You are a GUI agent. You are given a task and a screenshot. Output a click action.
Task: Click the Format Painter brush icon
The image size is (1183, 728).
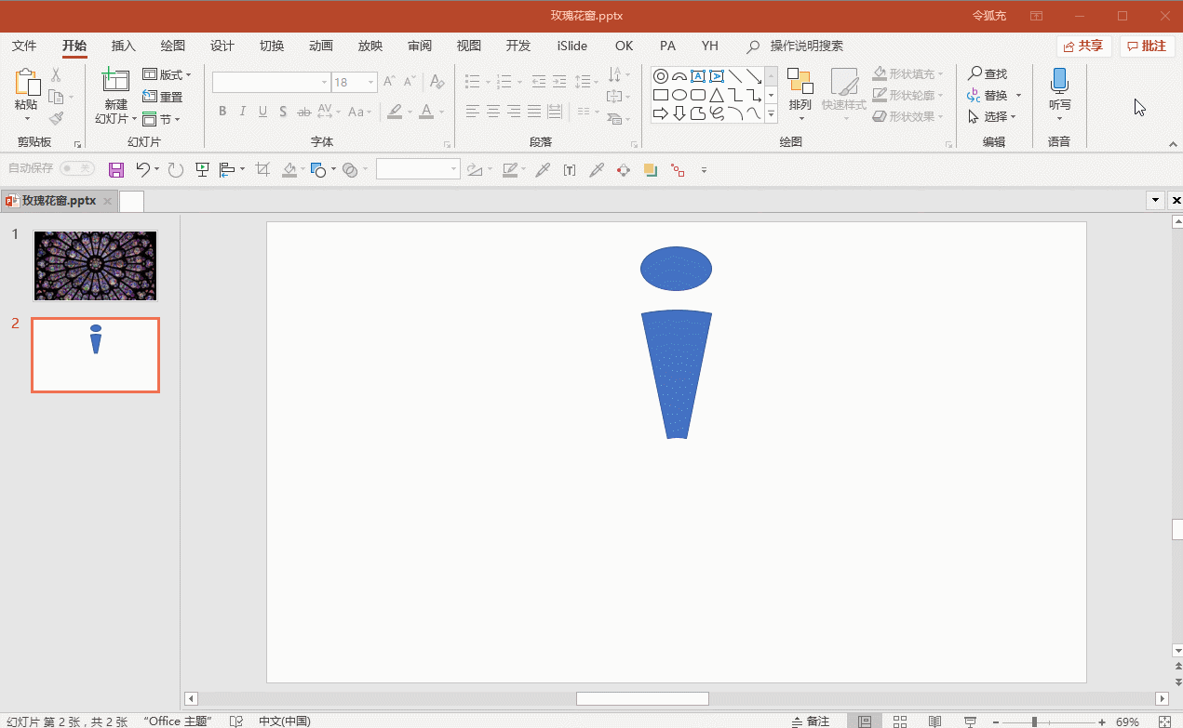[56, 118]
